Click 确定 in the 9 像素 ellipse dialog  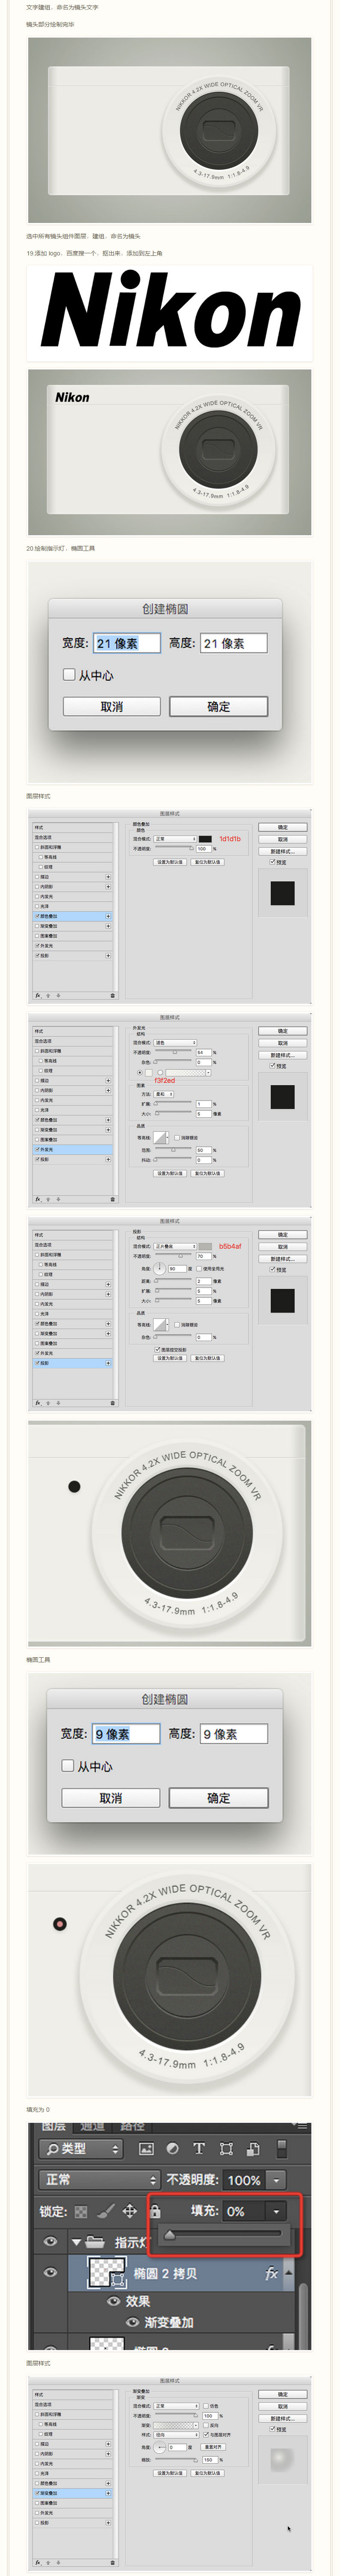tap(218, 1798)
